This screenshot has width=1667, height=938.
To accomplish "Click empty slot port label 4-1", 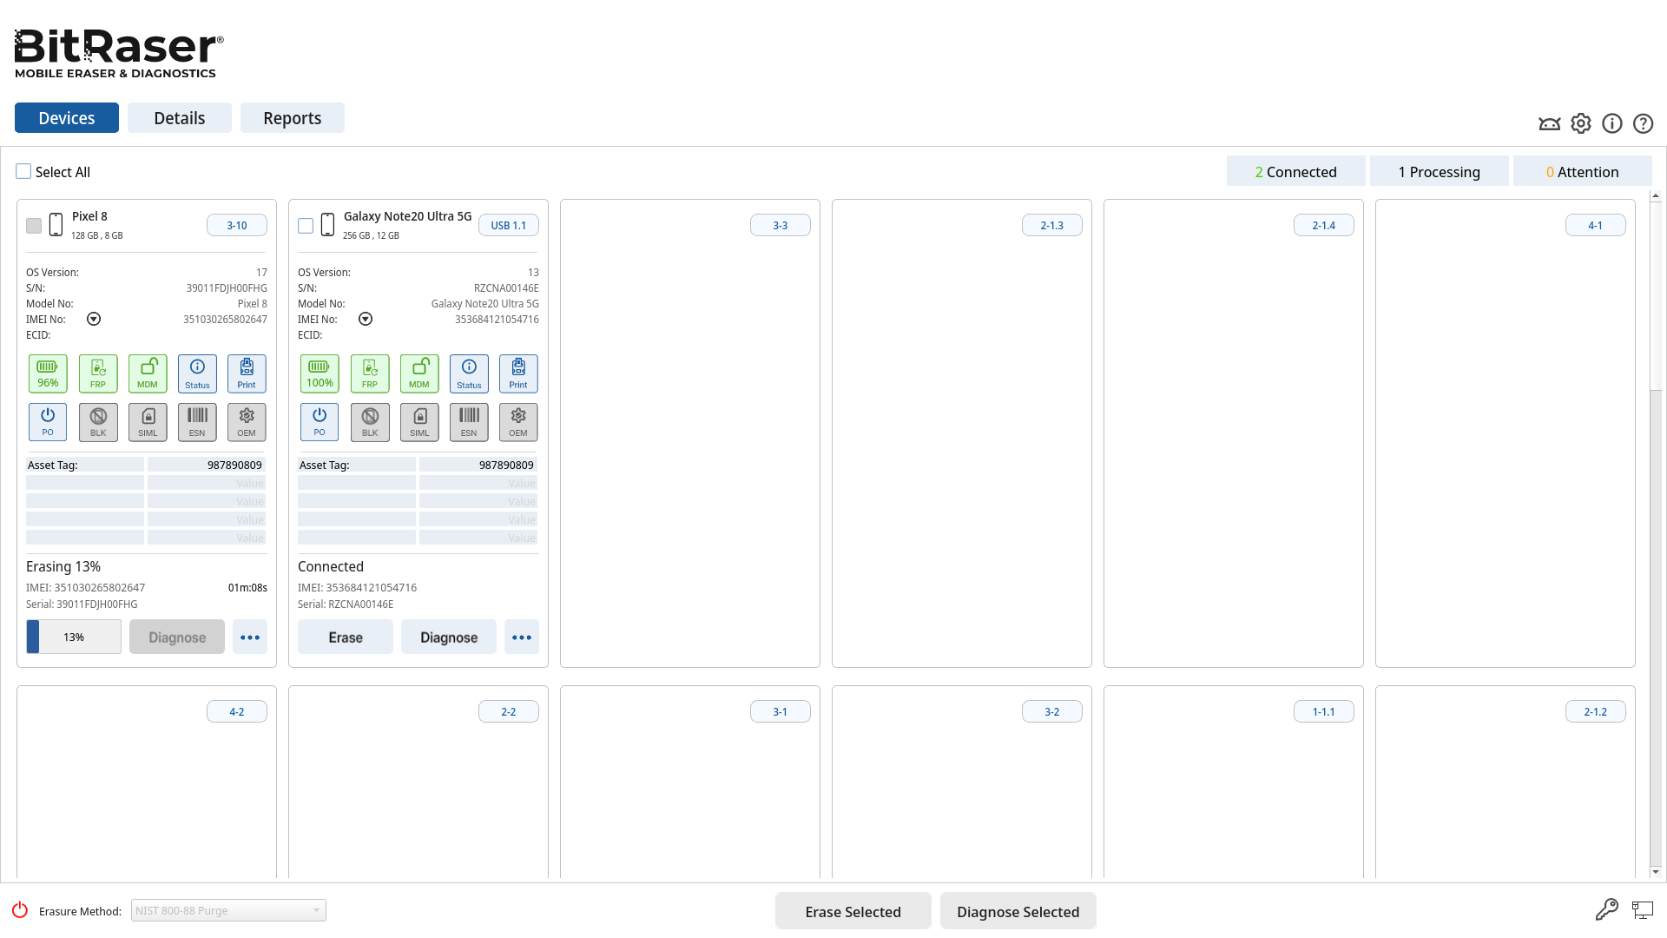I will click(x=1596, y=225).
